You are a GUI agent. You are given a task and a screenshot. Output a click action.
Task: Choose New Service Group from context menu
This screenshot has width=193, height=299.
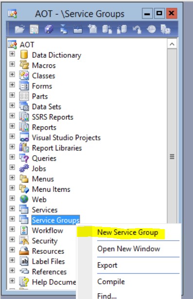(128, 233)
